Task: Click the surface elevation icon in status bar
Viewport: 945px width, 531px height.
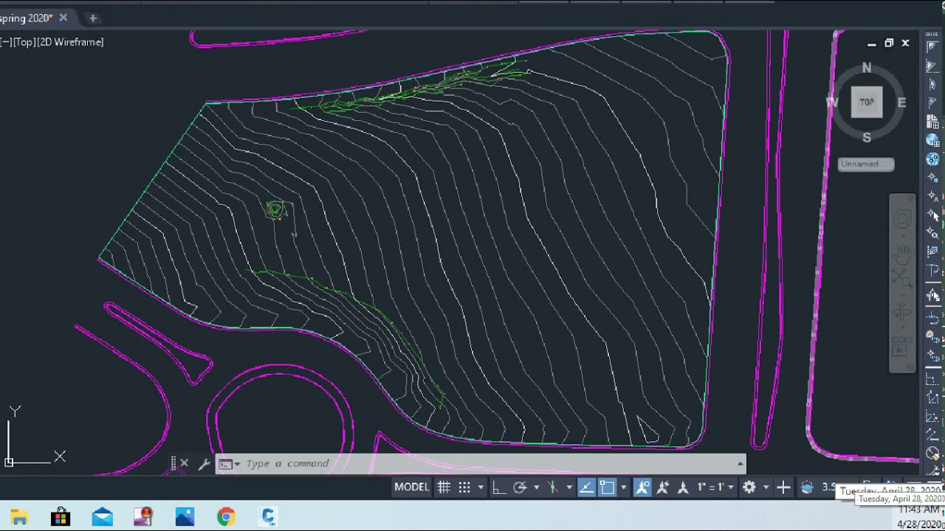Action: (x=807, y=487)
